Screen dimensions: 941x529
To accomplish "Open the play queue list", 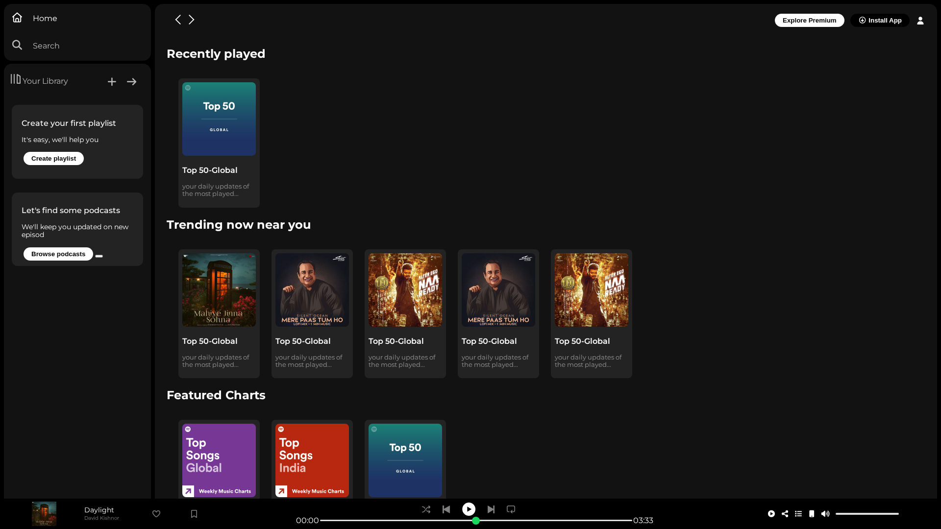I will point(798,514).
